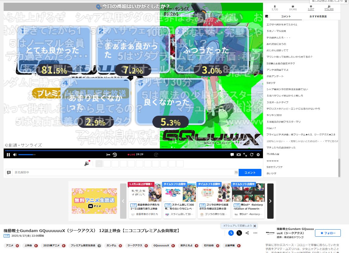Switch the player to theater mode
The width and height of the screenshot is (349, 253).
(x=239, y=155)
